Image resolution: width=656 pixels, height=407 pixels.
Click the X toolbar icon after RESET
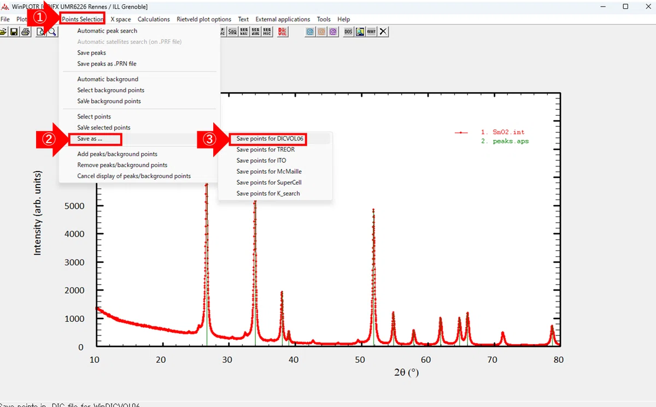tap(383, 32)
